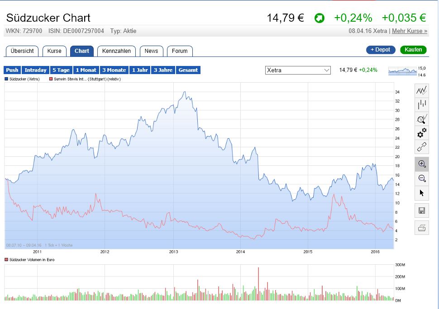The height and width of the screenshot is (309, 439).
Task: Switch to the News tab
Action: (x=151, y=51)
